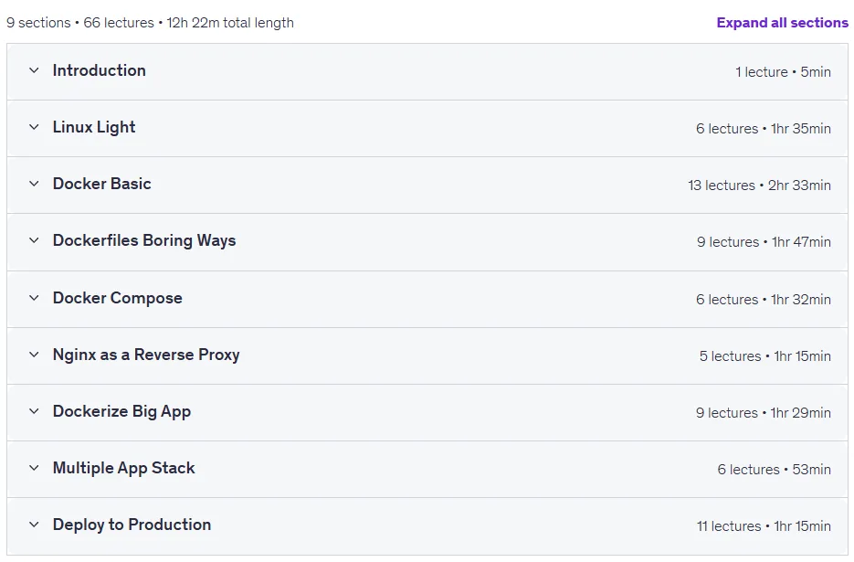Expand Deploy to Production chevron
The width and height of the screenshot is (854, 562).
[x=34, y=525]
